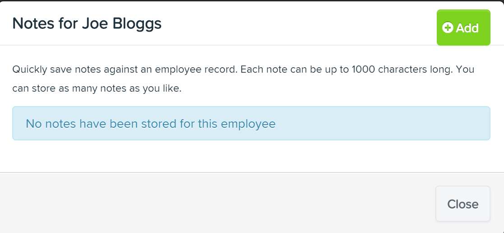Dismiss the dialog using the Close button
The height and width of the screenshot is (233, 504).
pyautogui.click(x=463, y=204)
